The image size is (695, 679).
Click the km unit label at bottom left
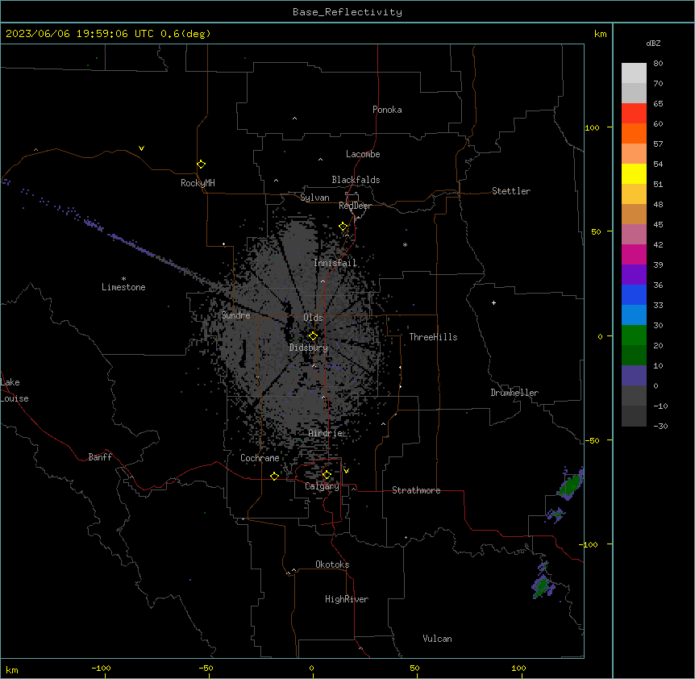coord(12,669)
